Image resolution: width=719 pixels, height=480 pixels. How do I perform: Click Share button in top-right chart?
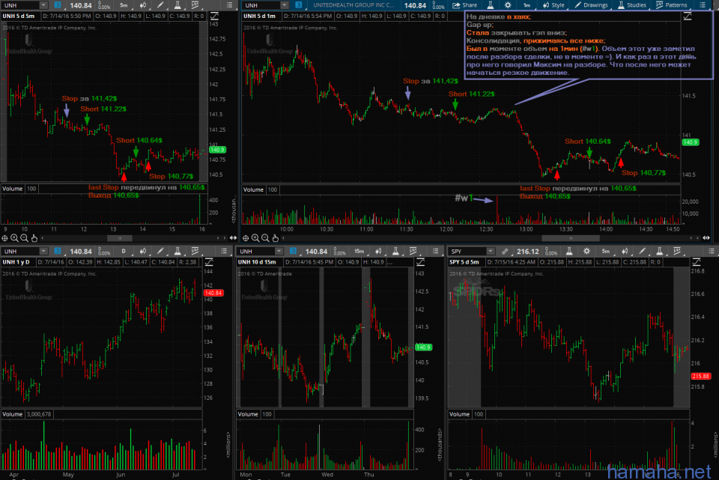click(x=464, y=5)
